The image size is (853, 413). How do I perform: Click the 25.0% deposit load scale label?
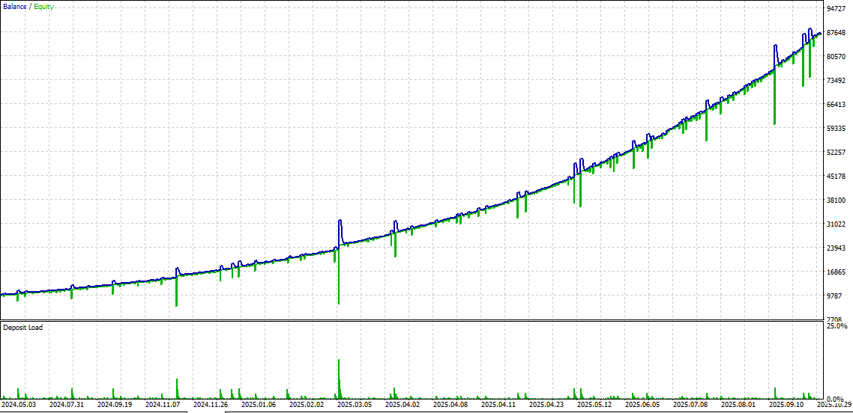pos(837,326)
